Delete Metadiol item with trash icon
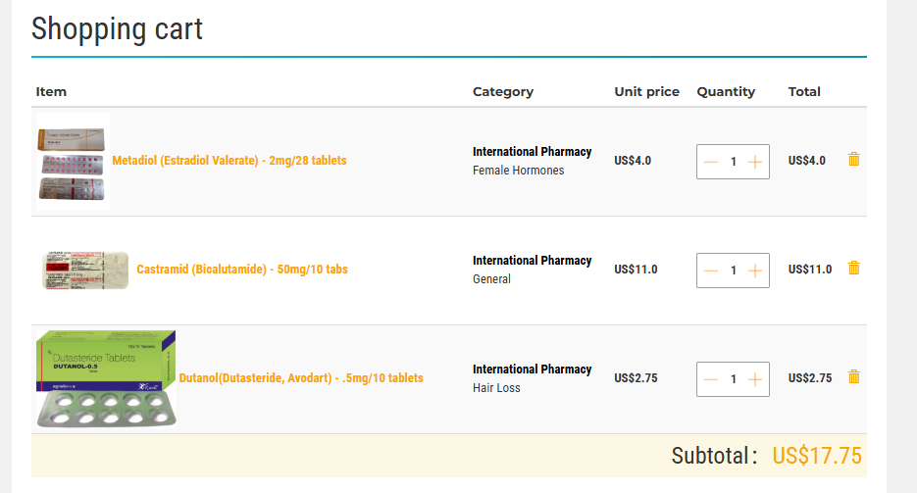The height and width of the screenshot is (493, 917). click(854, 159)
